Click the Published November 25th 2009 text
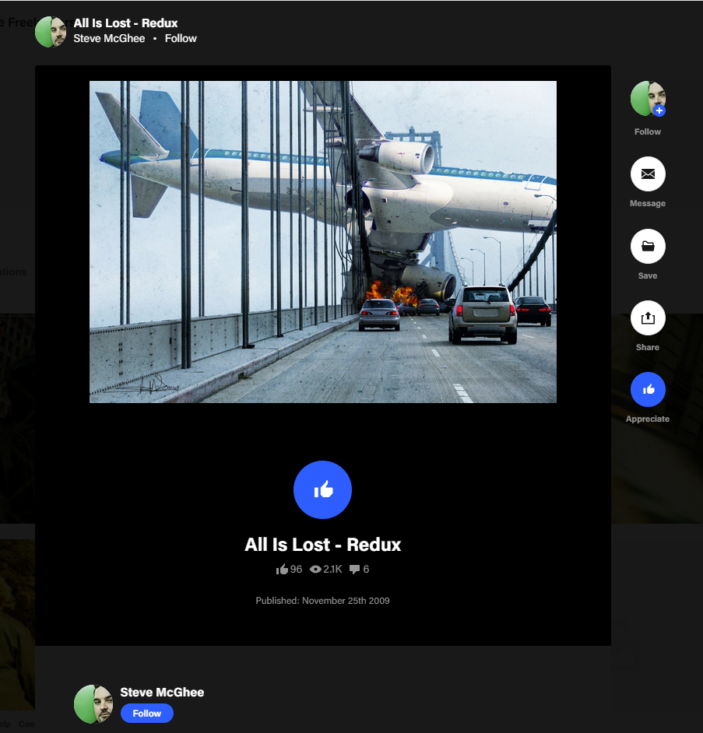The image size is (703, 733). tap(322, 601)
